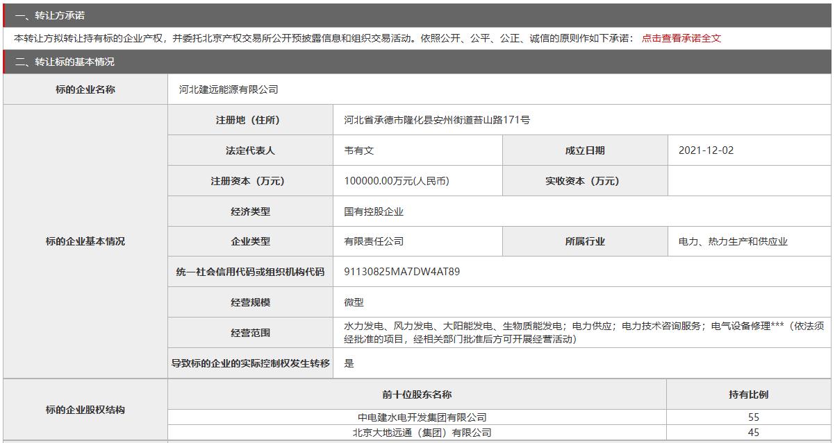This screenshot has width=835, height=443.
Task: Click industry value 电力、热力生产和供应业
Action: (733, 242)
